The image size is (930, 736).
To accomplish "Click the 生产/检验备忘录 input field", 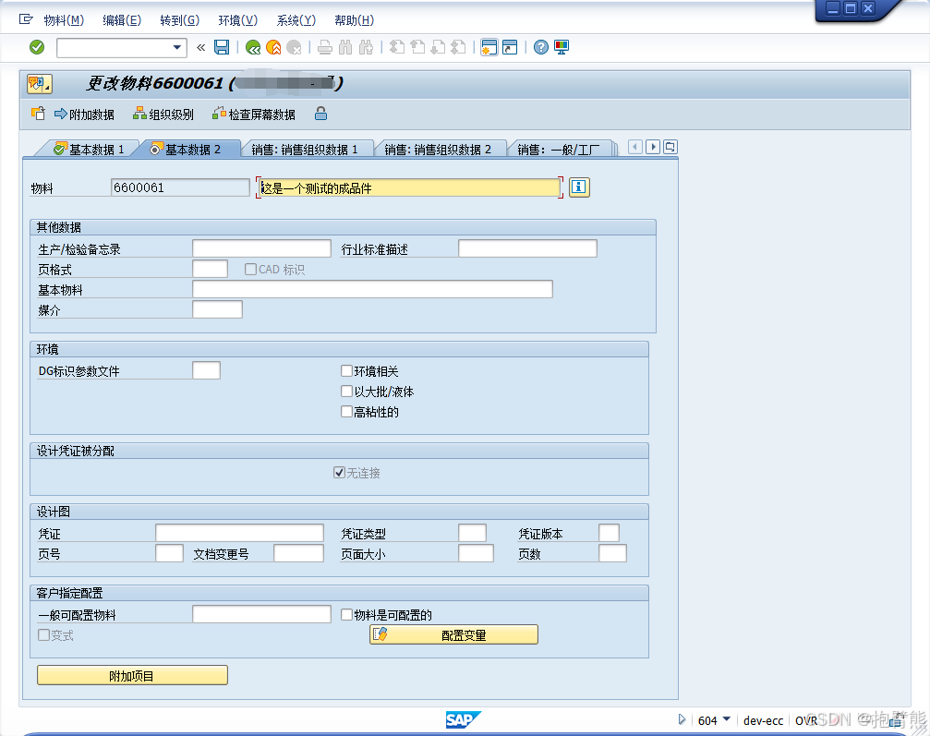I will click(x=261, y=248).
